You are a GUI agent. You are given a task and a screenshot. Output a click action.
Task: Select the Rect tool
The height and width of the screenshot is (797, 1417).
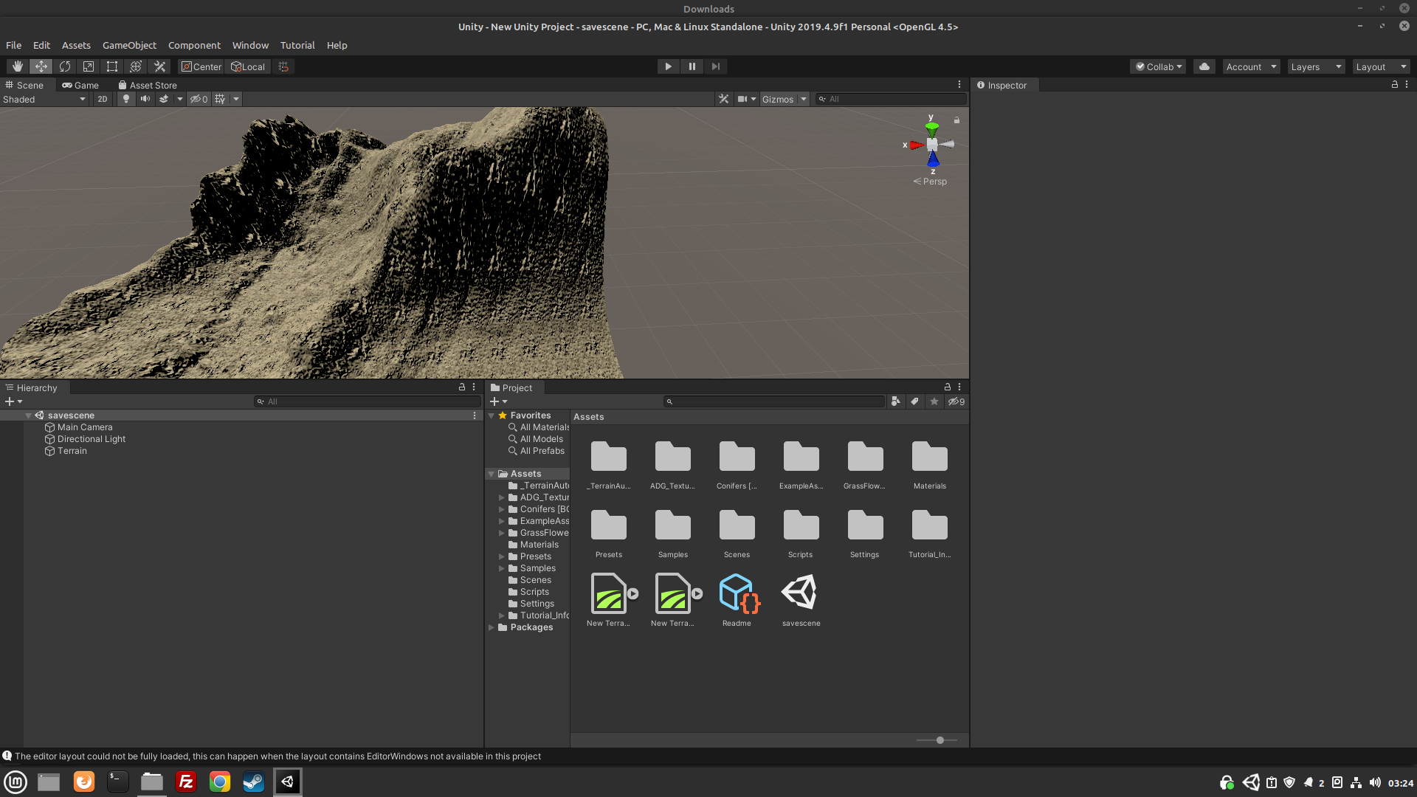[x=112, y=66]
